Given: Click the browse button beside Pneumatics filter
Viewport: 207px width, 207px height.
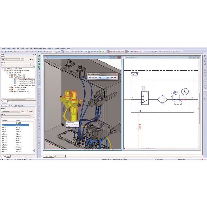Looking at the screenshot, I should (x=23, y=111).
